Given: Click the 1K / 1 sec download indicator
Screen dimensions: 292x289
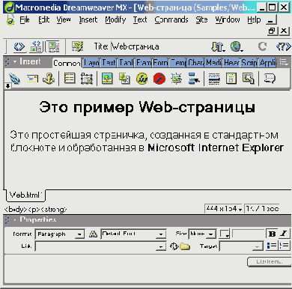Looking at the screenshot, I should [x=262, y=209].
